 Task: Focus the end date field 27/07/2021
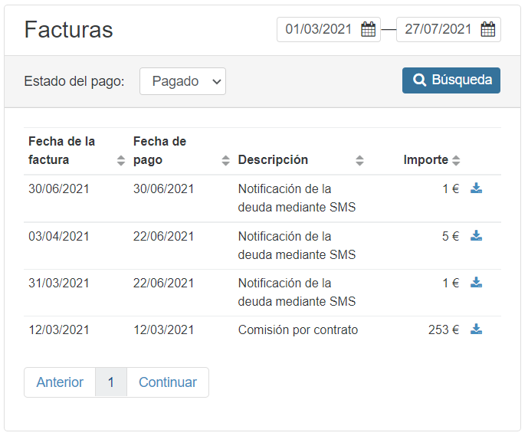(x=448, y=29)
